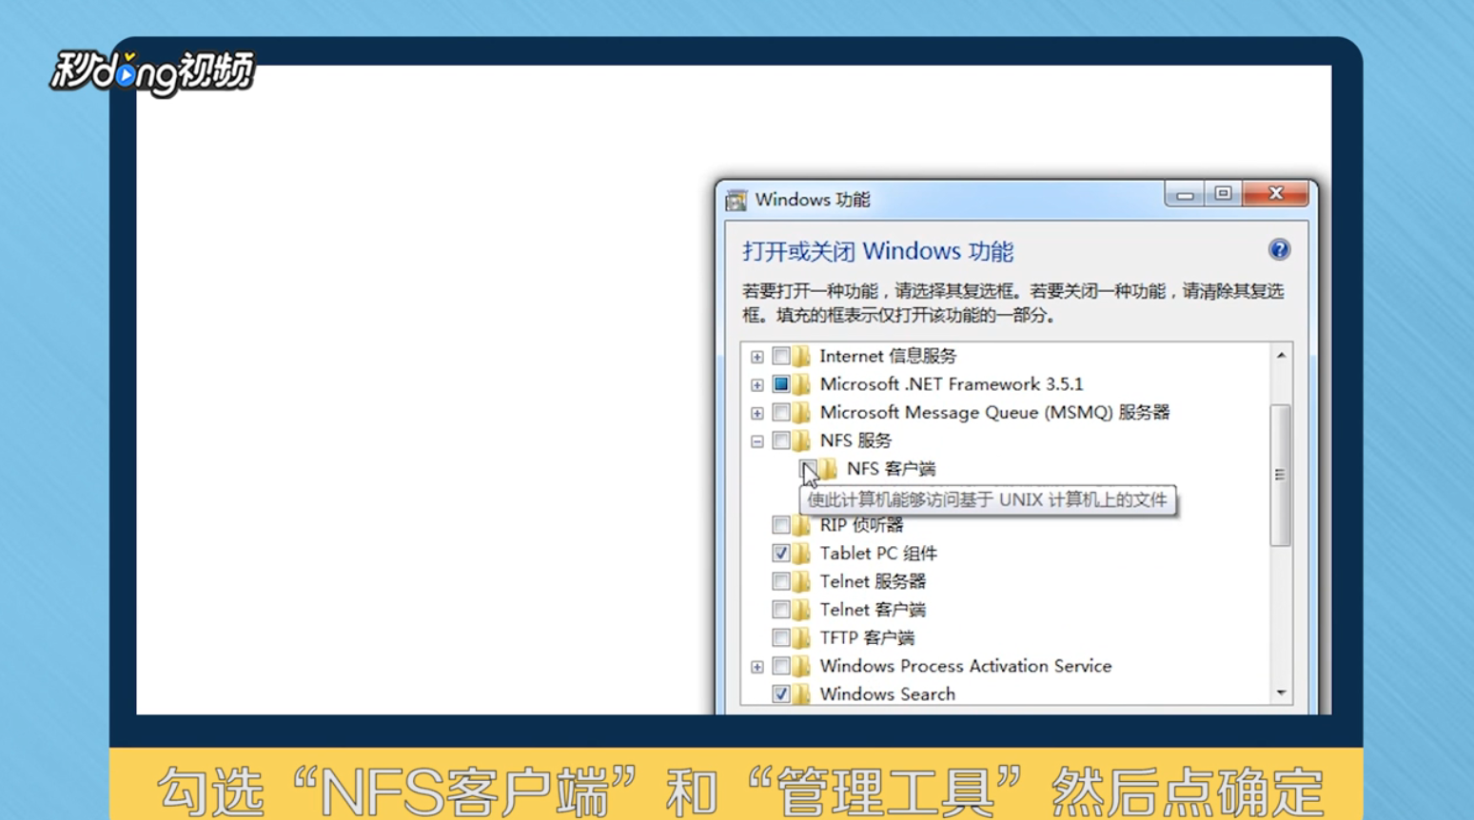Check the NFS 服务 checkbox
This screenshot has width=1474, height=820.
pos(781,440)
